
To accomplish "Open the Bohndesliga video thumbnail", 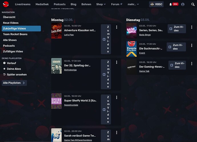I will (56, 66).
